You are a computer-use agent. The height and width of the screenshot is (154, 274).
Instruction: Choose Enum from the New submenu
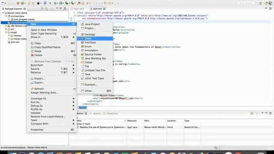pyautogui.click(x=95, y=47)
